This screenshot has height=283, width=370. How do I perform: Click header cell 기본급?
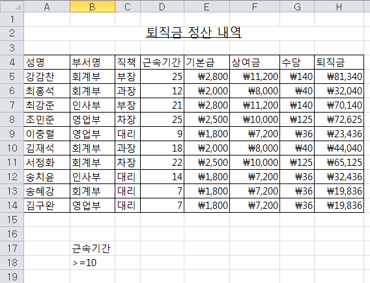206,62
